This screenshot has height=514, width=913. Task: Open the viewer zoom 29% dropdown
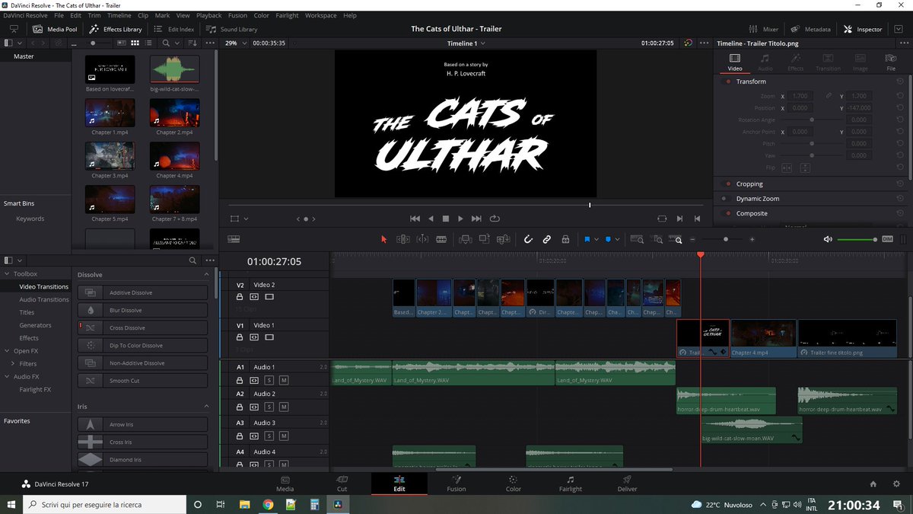tap(237, 43)
